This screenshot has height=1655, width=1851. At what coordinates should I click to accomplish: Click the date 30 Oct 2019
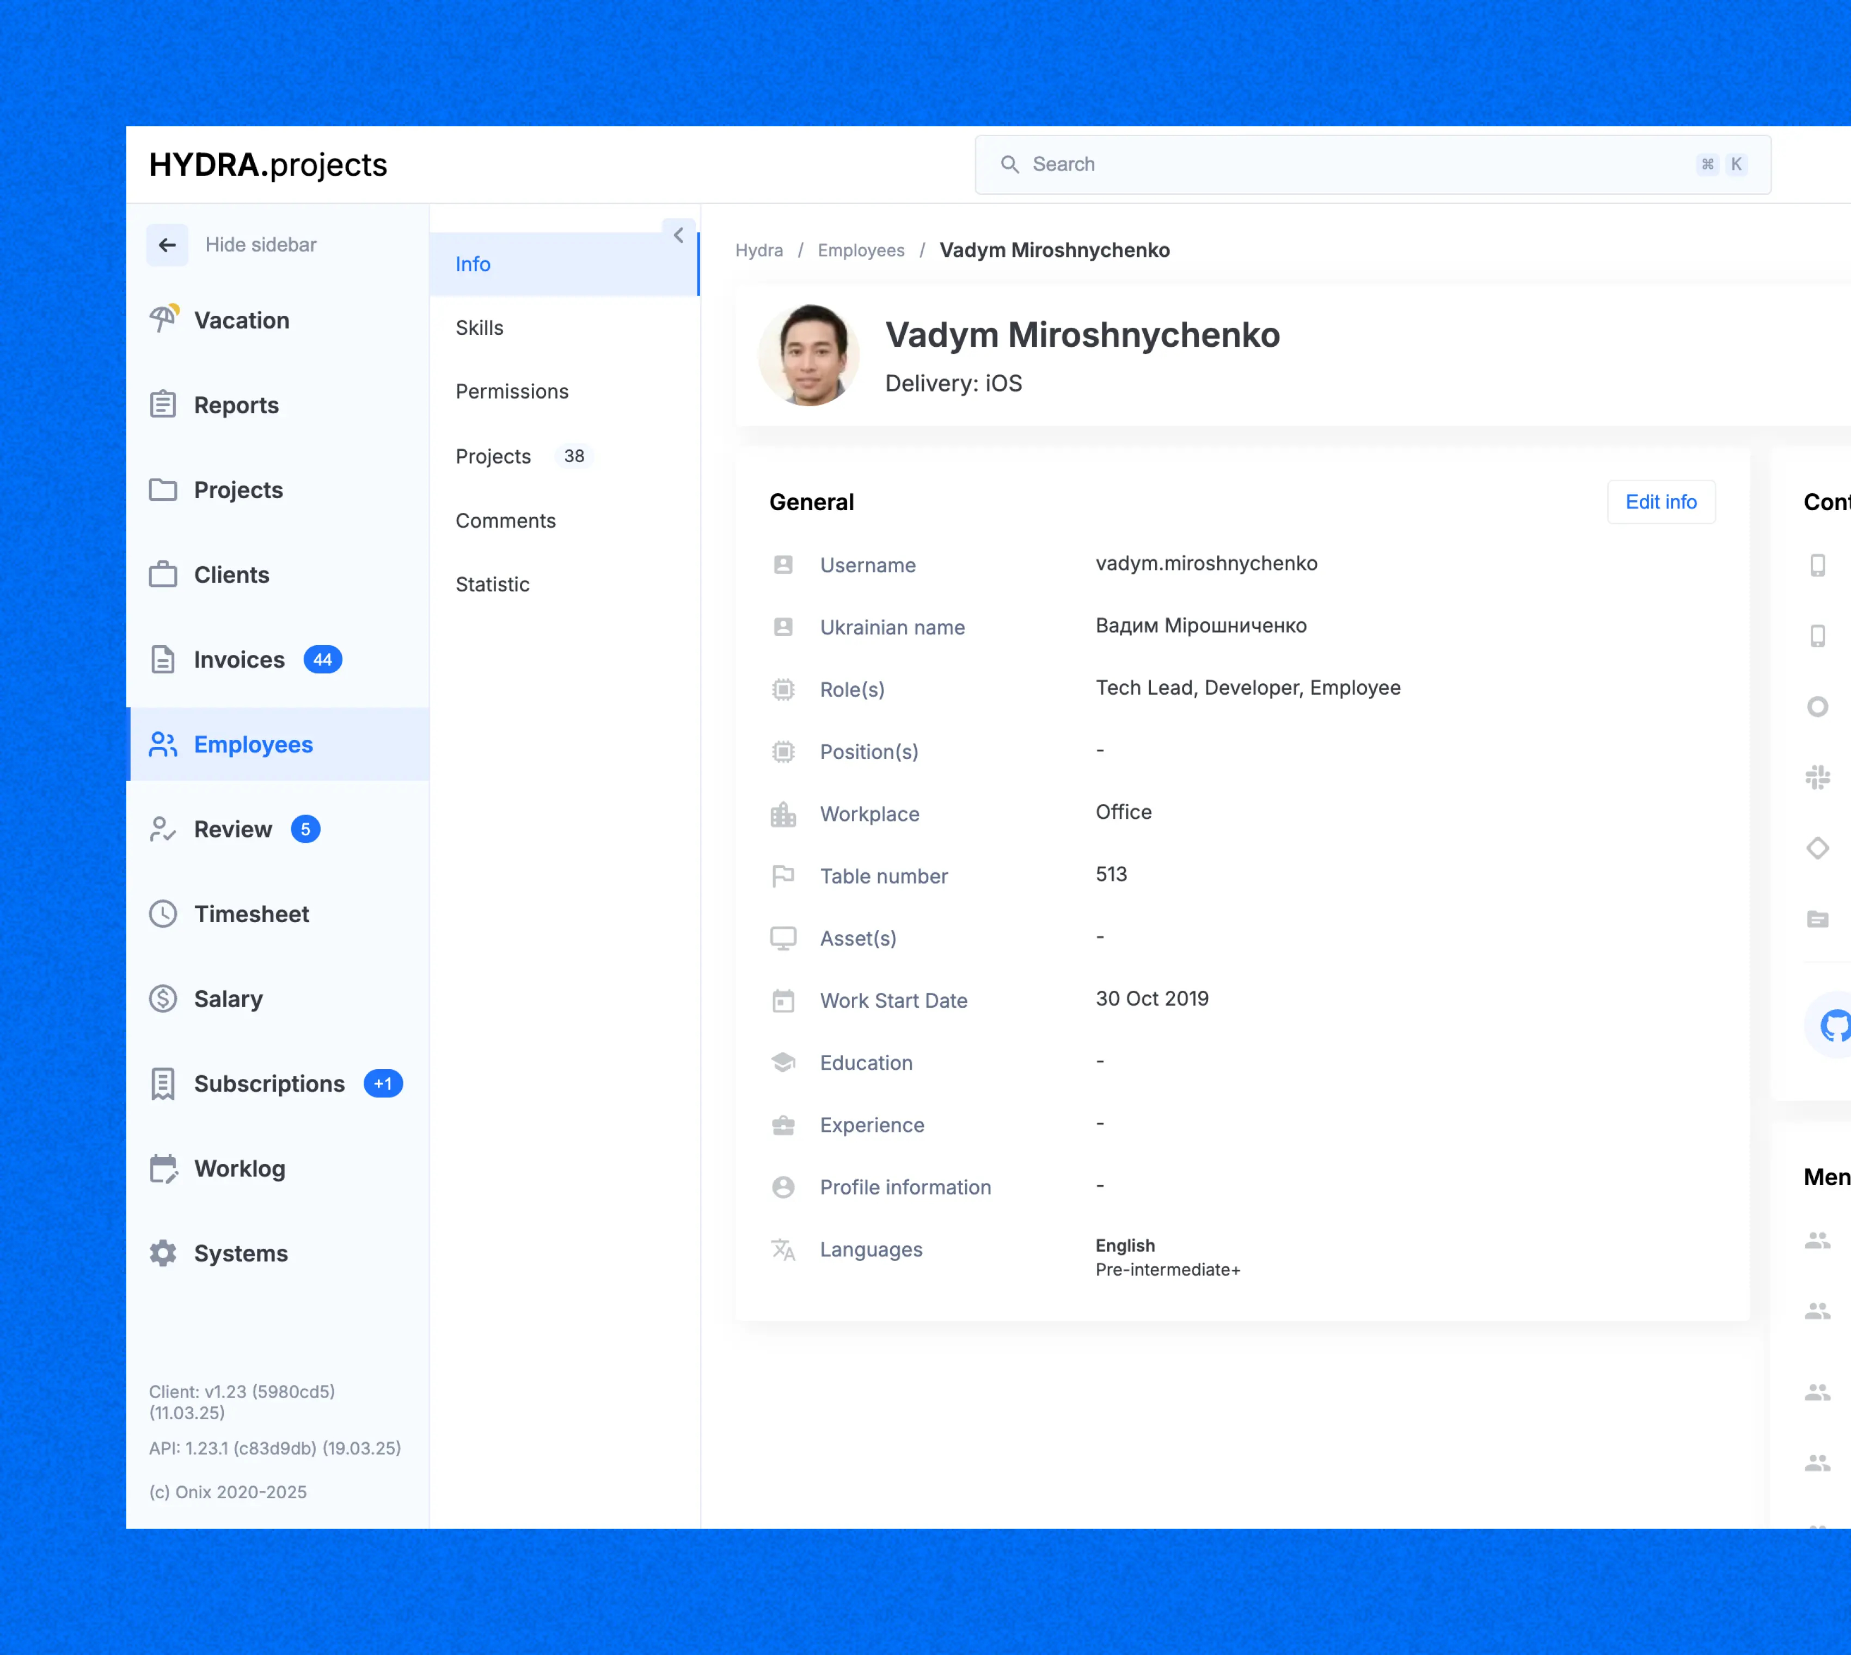tap(1152, 998)
